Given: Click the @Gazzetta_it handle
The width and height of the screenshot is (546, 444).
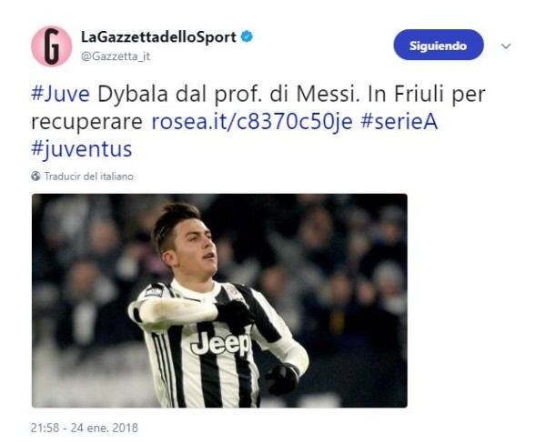Looking at the screenshot, I should (116, 56).
